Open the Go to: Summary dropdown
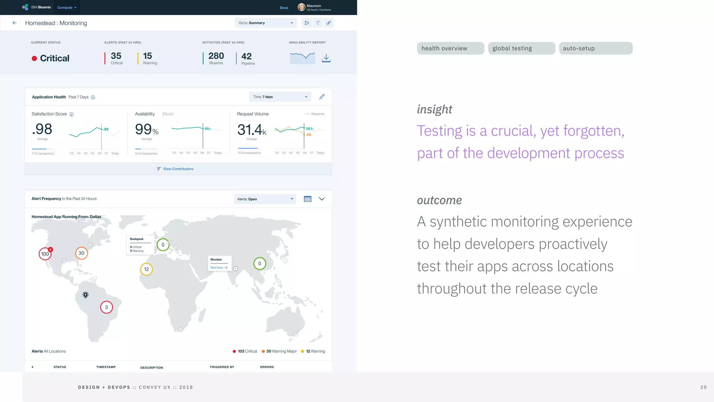The image size is (714, 402). coord(266,23)
